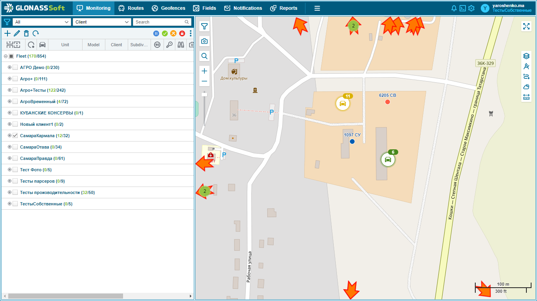Click the map zoom level slider handle

(204, 94)
